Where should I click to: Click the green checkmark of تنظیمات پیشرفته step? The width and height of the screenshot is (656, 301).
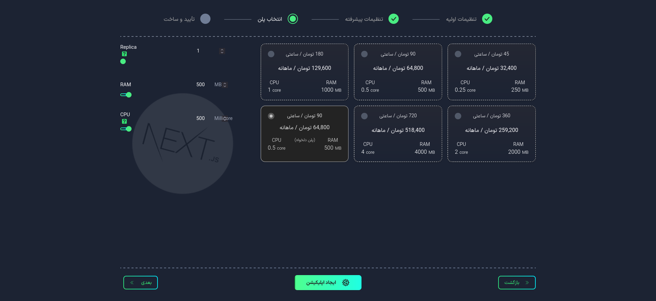point(394,19)
